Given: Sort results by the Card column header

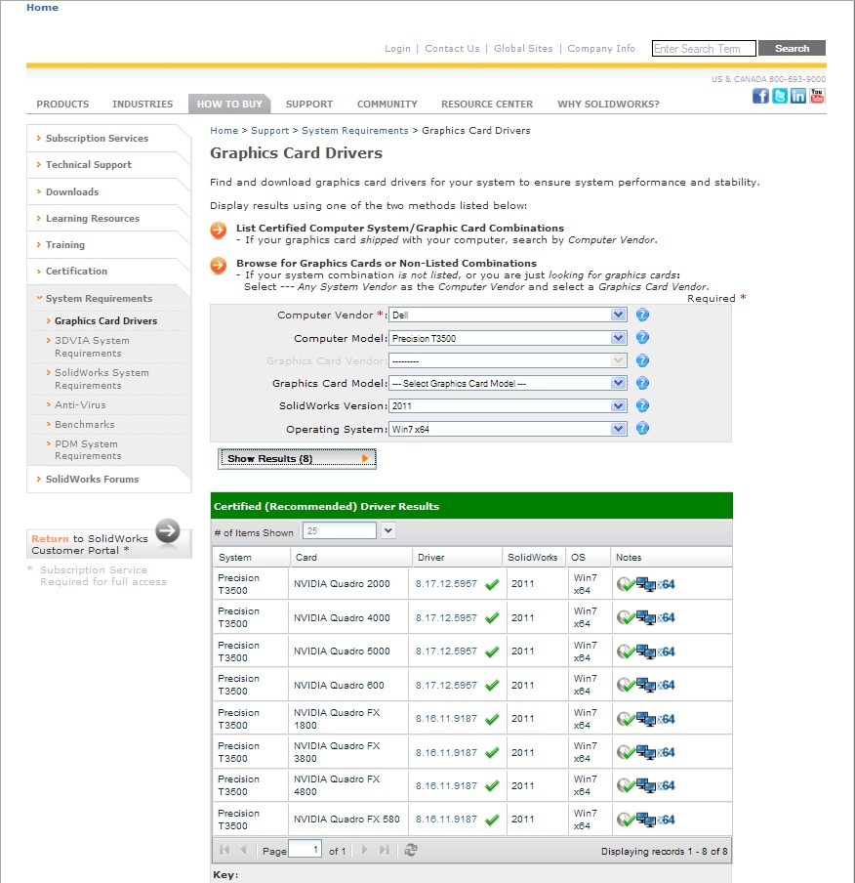Looking at the screenshot, I should (x=351, y=557).
